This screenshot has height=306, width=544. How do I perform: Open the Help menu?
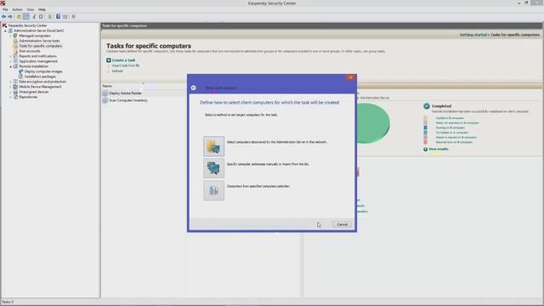42,9
